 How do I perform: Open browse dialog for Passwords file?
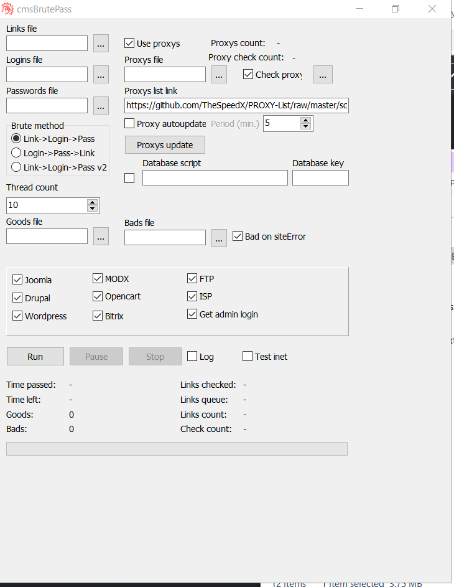coord(101,106)
